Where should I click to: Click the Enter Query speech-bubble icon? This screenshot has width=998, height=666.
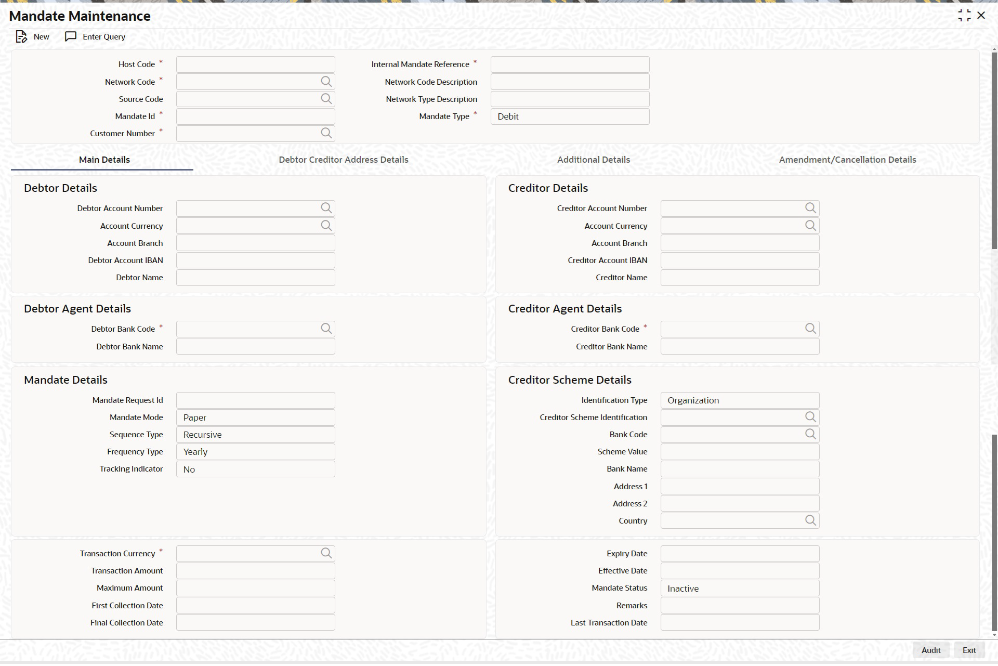point(71,36)
